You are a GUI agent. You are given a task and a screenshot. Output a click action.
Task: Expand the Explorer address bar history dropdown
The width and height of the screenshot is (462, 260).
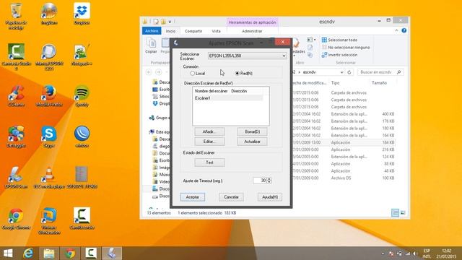click(x=341, y=72)
